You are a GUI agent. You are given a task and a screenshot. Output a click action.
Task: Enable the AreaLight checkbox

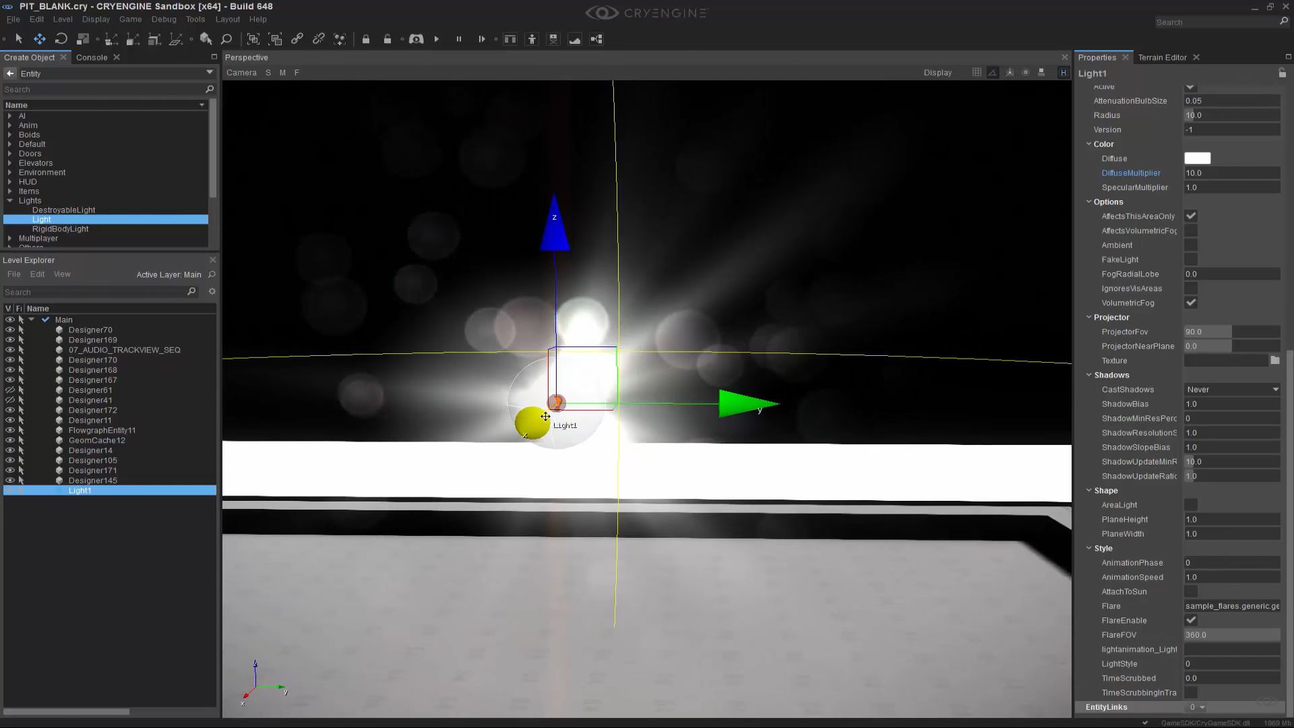(1191, 506)
